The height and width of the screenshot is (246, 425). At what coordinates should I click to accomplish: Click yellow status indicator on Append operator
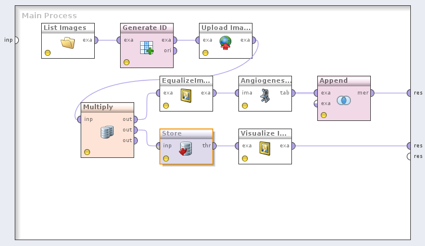click(323, 115)
